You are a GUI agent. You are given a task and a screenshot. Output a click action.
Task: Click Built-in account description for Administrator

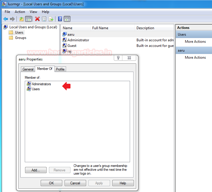tap(155, 40)
